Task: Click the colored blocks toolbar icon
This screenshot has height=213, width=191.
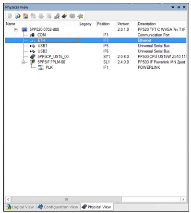Action: [x=25, y=16]
